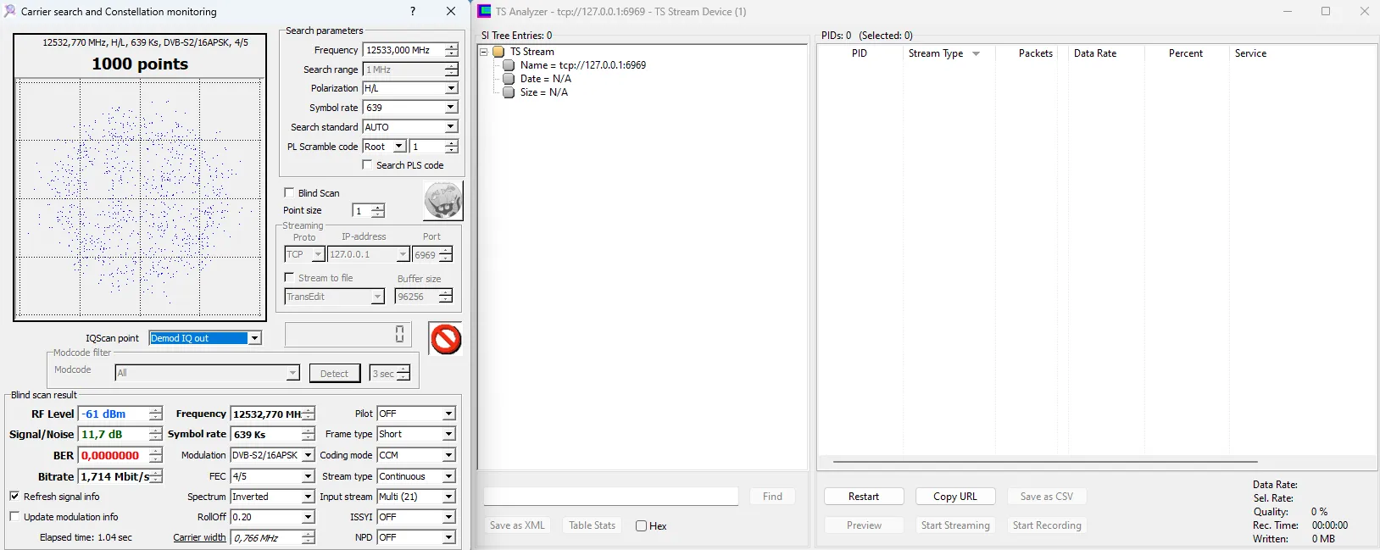Image resolution: width=1380 pixels, height=550 pixels.
Task: Click the Frequency input field in Search parameters
Action: point(403,50)
